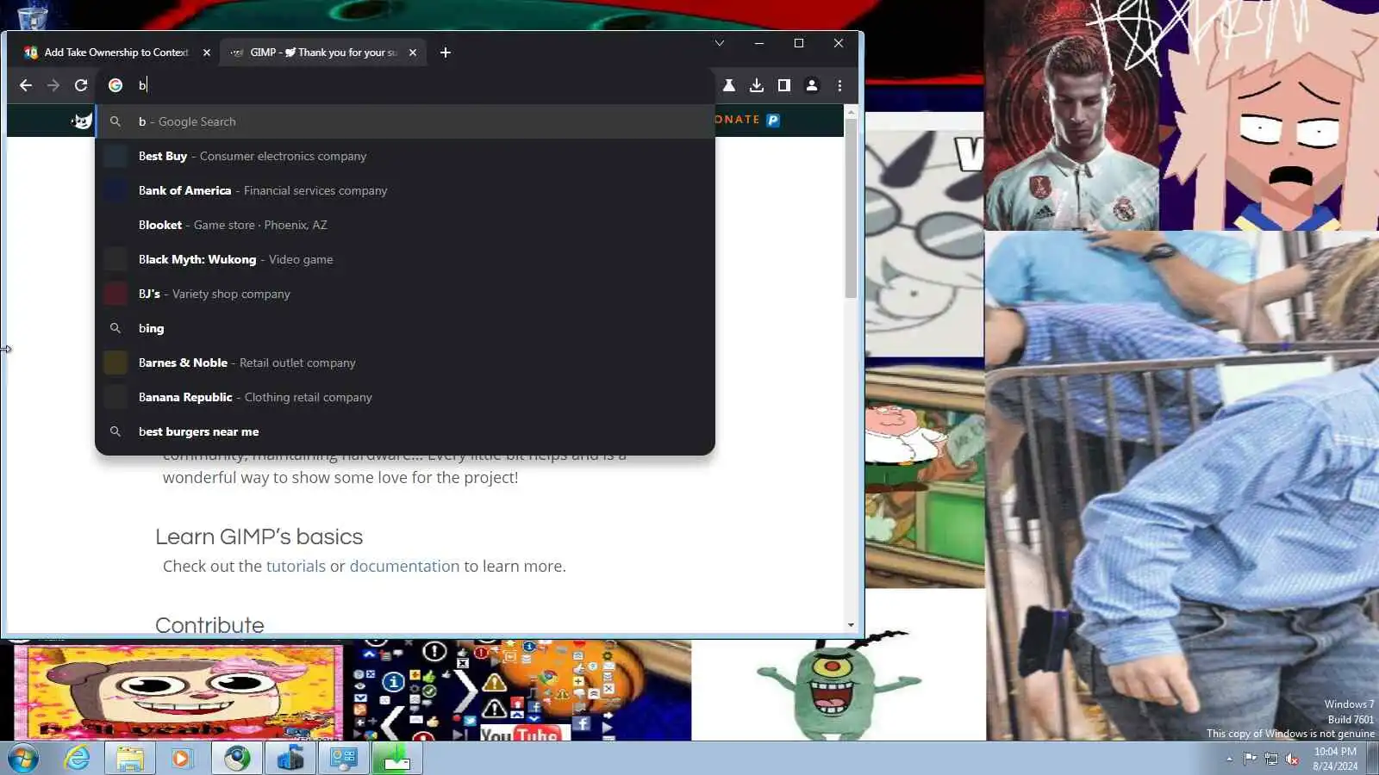Click the Best Buy suggestion thumbnail
Screen dimensions: 1379x775
pos(115,156)
